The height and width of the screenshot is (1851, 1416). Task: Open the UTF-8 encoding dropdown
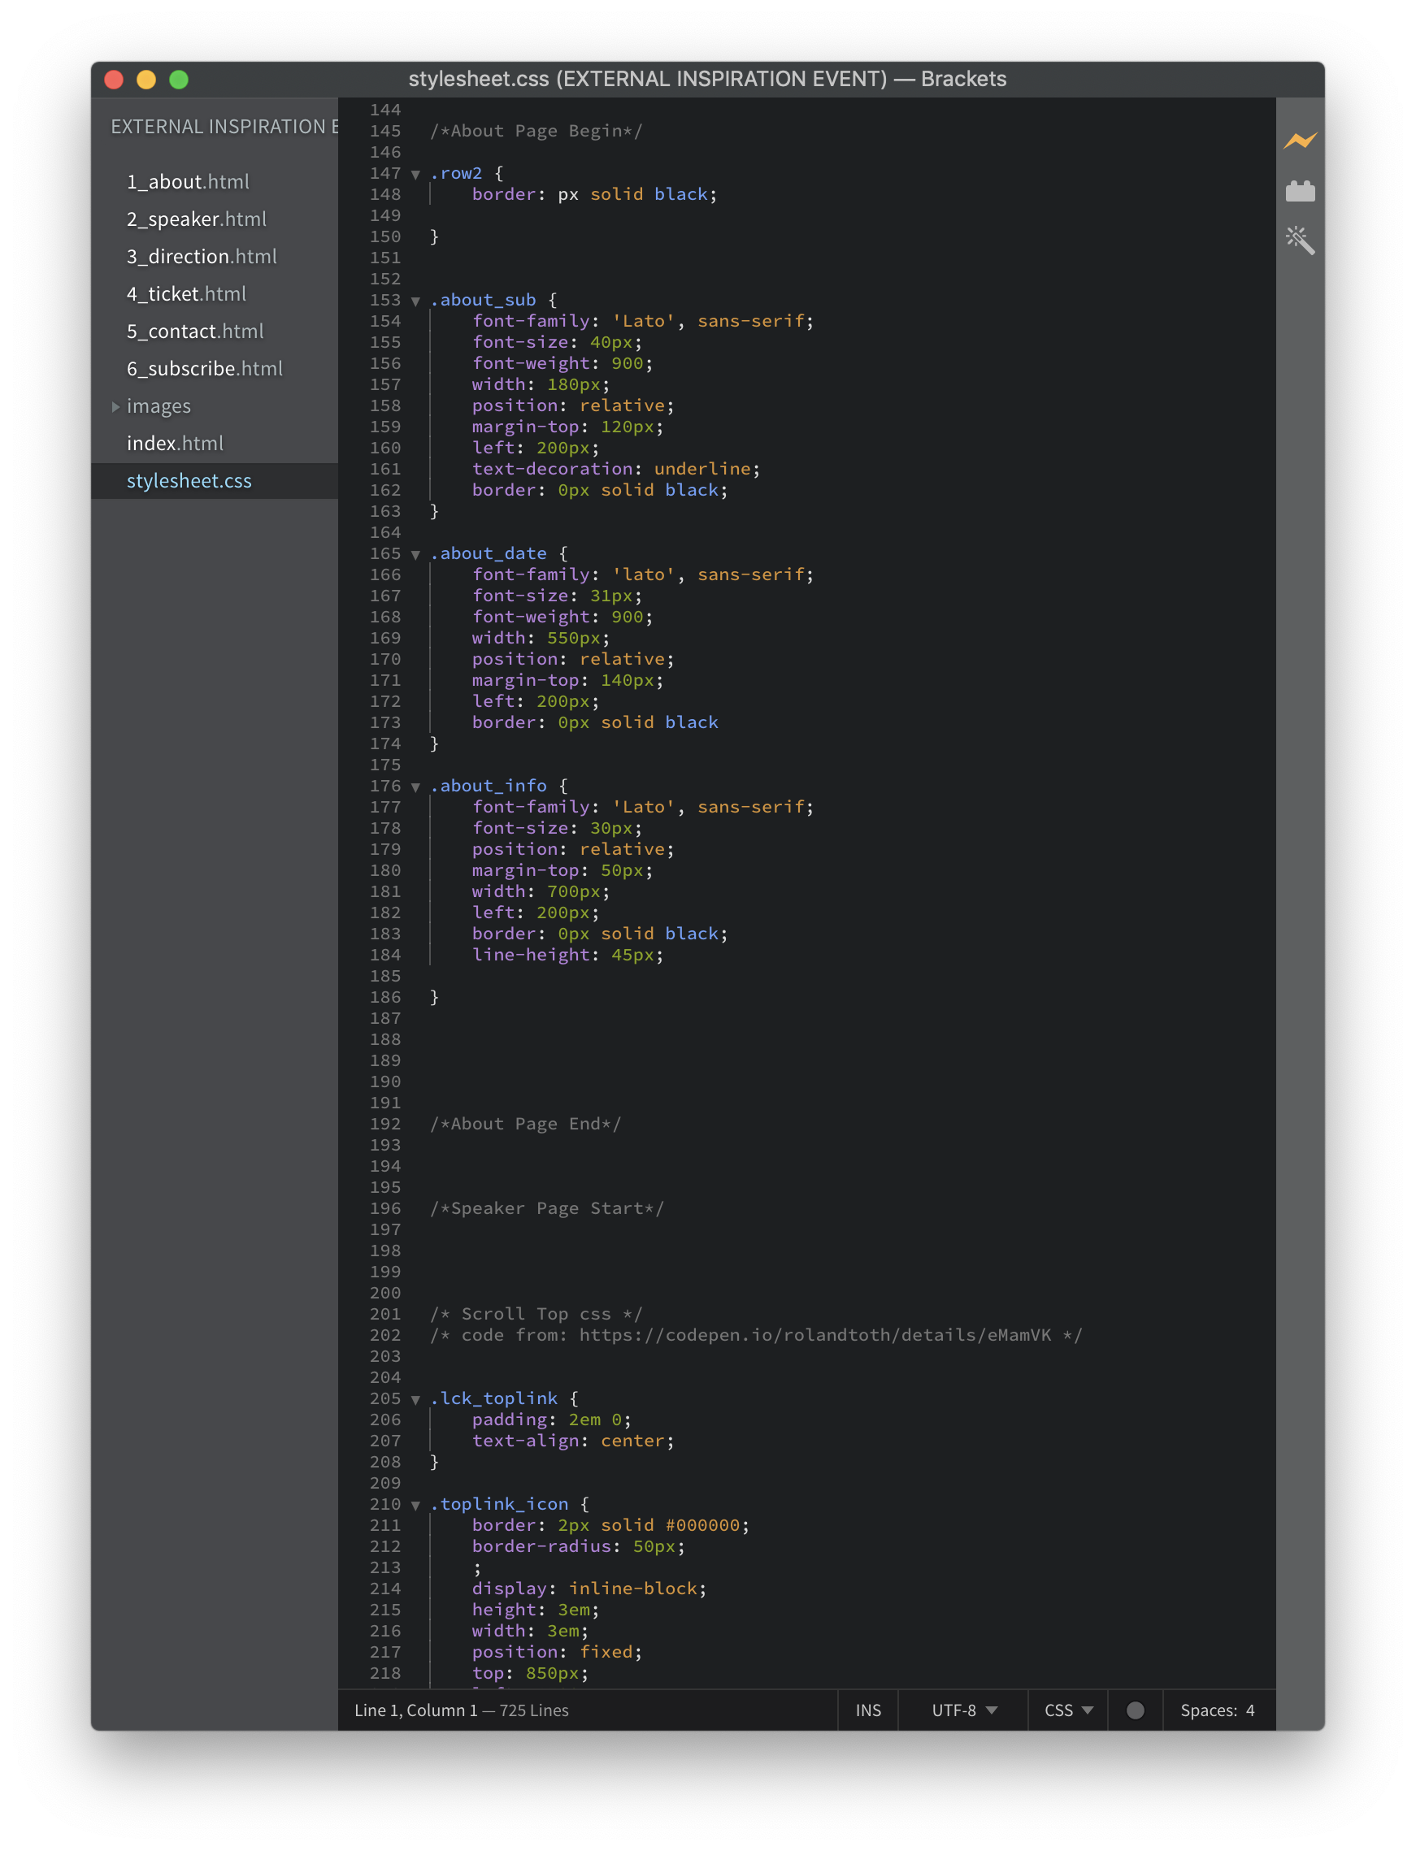click(x=963, y=1710)
